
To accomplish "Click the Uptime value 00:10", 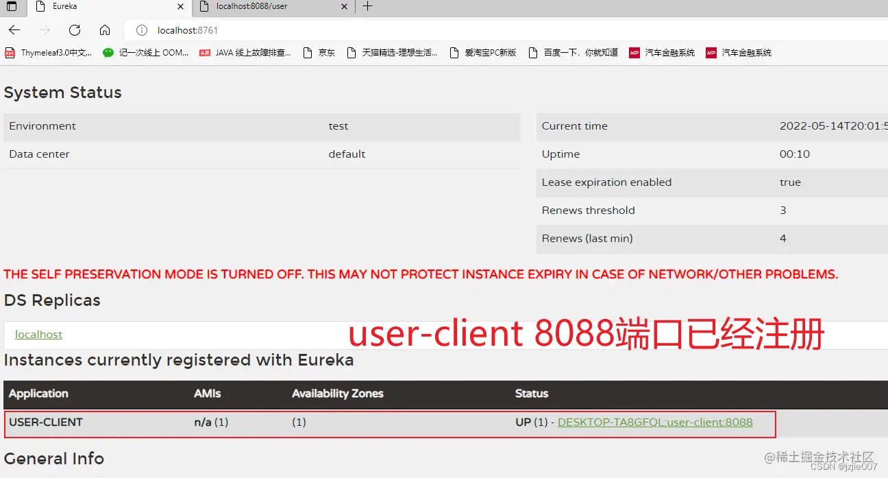I will pos(795,154).
